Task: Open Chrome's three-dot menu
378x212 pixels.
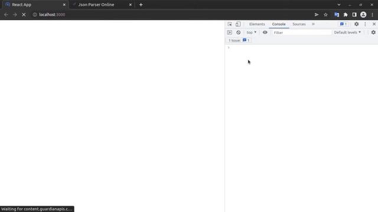Action: [372, 15]
